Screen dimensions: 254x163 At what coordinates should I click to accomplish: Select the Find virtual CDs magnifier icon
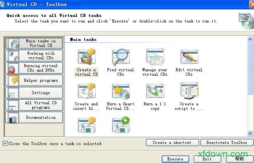tap(120, 57)
